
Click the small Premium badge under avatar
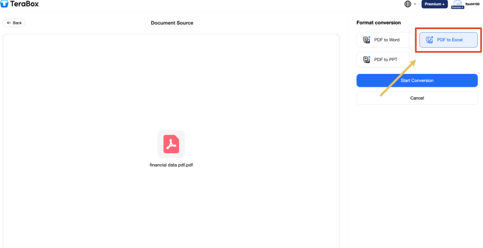coord(457,7)
